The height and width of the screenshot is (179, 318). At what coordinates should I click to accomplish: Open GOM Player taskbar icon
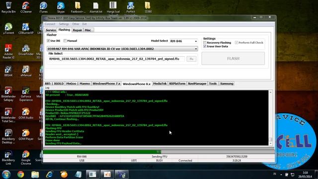click(64, 175)
